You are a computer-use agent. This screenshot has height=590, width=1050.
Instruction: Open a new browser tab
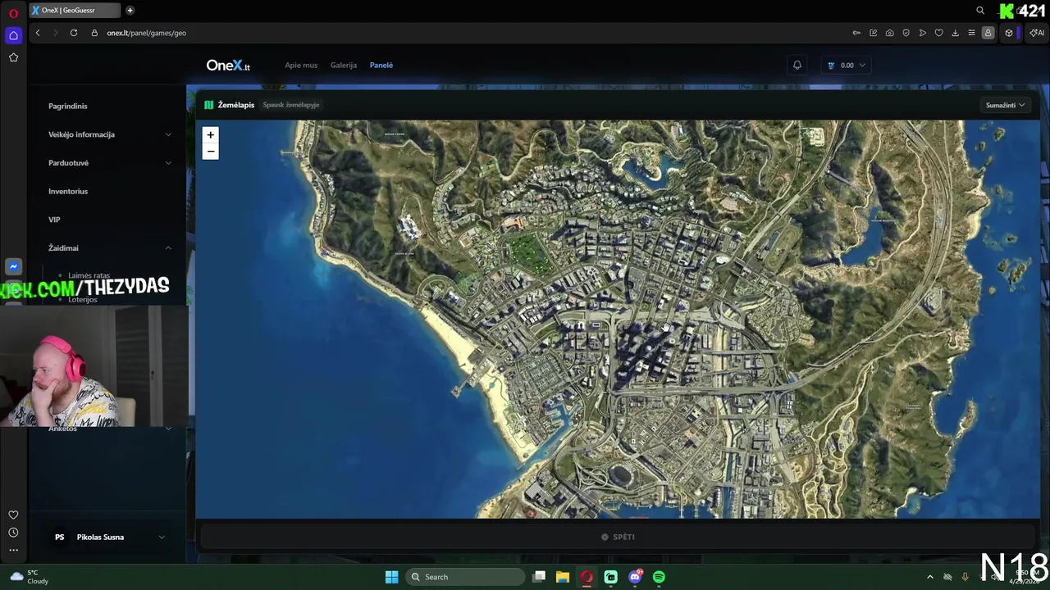click(x=130, y=11)
